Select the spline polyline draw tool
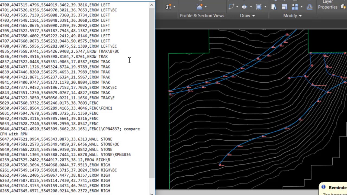Viewport: 347px width, 195px height. [231, 7]
